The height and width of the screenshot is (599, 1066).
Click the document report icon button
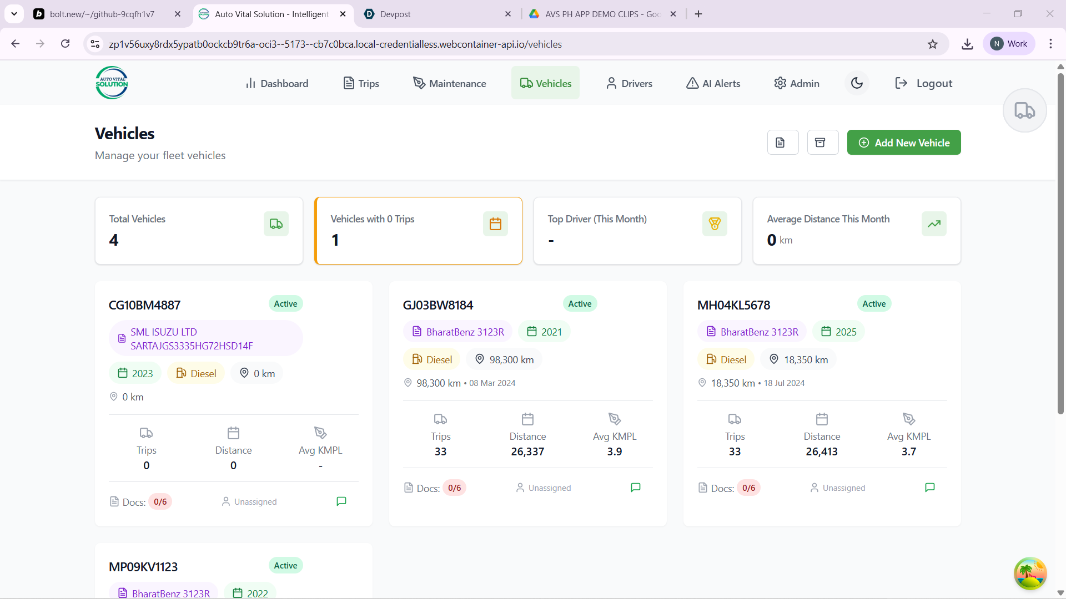[x=782, y=143]
